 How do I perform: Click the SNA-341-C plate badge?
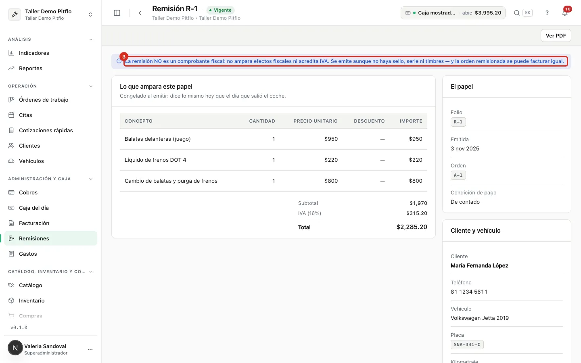[x=467, y=345]
